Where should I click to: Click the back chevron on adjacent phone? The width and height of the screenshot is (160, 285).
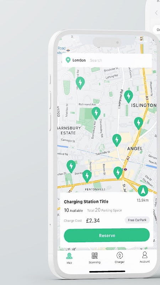[x=156, y=13]
